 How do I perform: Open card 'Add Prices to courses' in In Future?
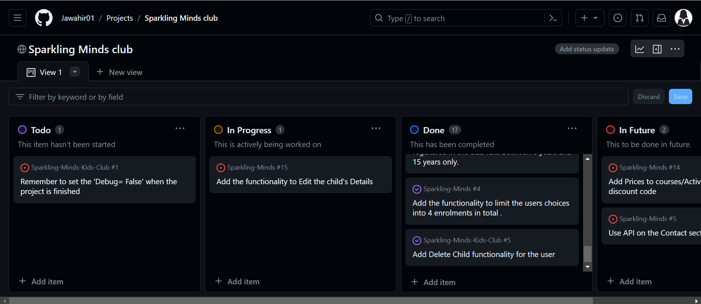651,179
